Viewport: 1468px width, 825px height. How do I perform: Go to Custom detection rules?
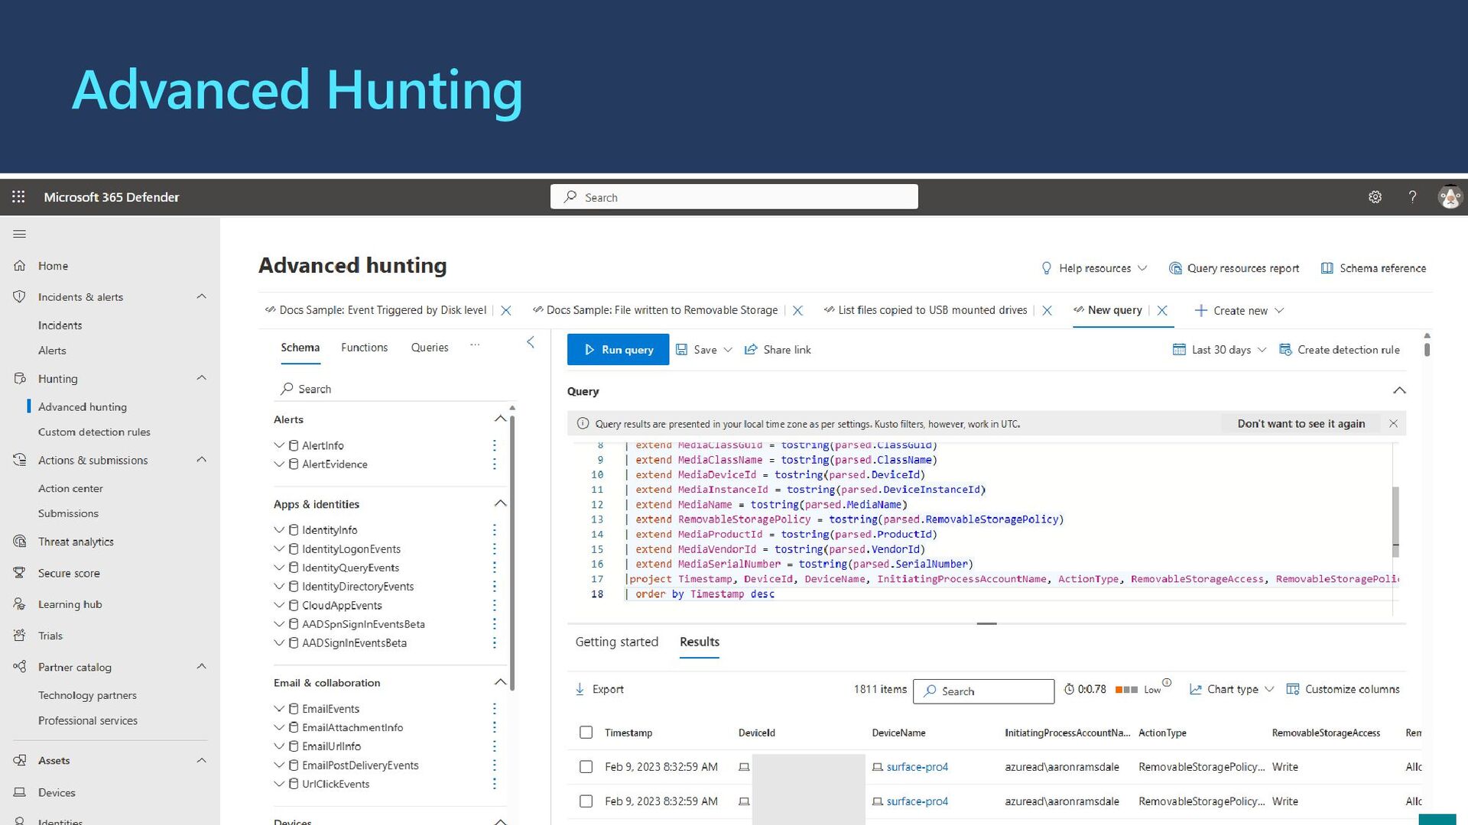pyautogui.click(x=94, y=432)
